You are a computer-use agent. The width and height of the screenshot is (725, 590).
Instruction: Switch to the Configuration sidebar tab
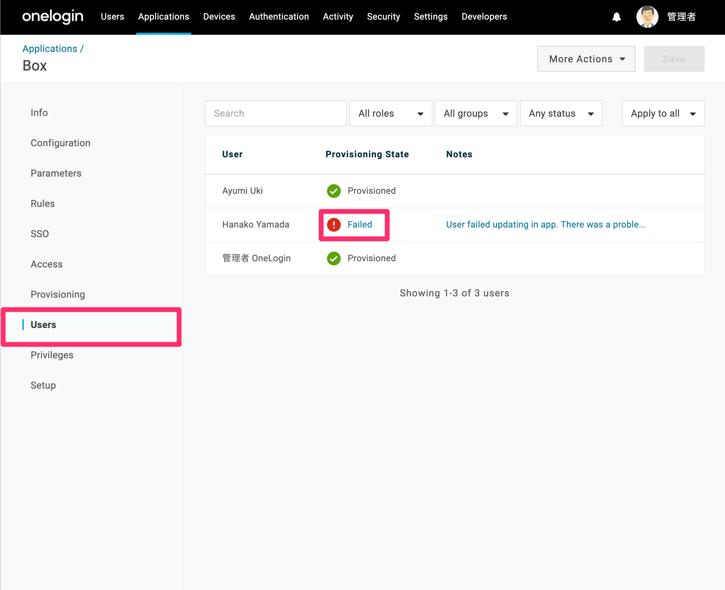click(x=60, y=143)
